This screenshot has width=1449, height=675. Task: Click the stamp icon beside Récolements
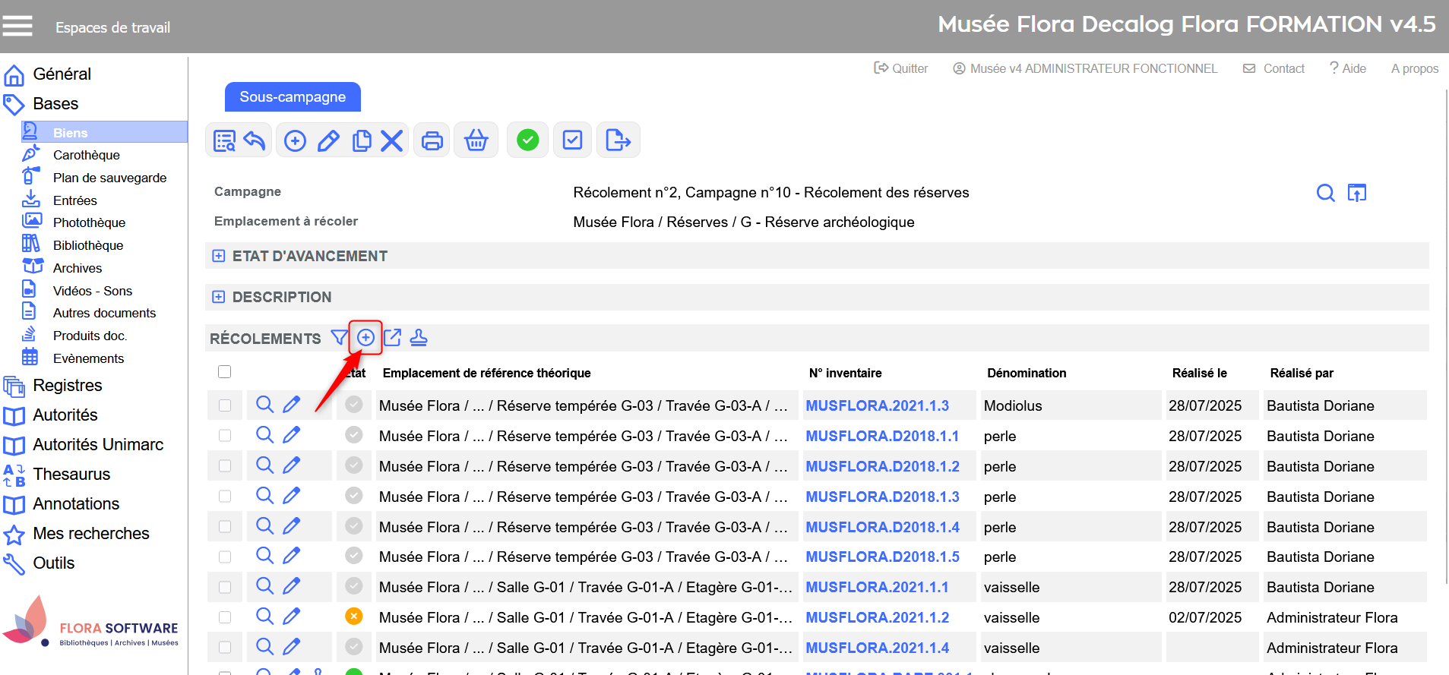pos(419,338)
